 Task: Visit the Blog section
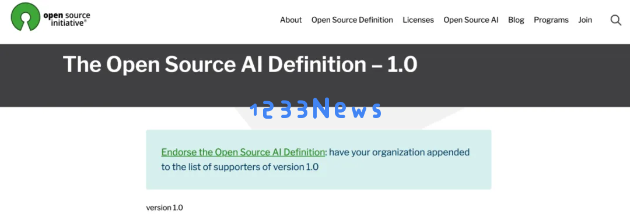click(516, 20)
